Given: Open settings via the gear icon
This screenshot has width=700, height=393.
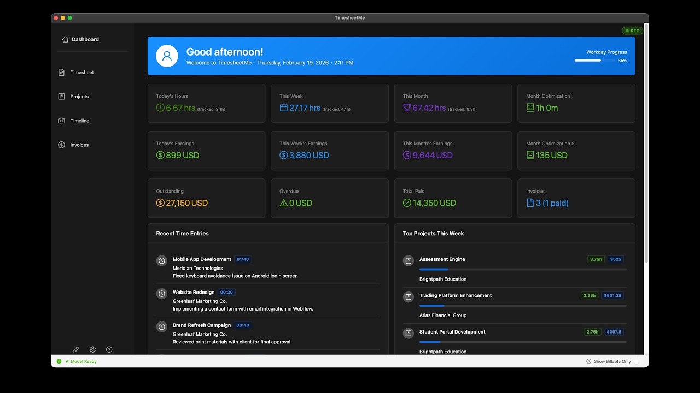Looking at the screenshot, I should [x=92, y=349].
